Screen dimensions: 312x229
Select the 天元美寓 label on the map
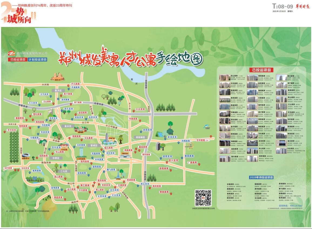pos(33,103)
